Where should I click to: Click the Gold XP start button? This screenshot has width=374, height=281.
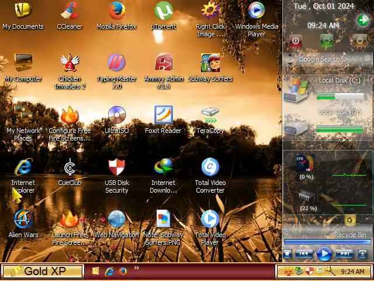pyautogui.click(x=42, y=271)
